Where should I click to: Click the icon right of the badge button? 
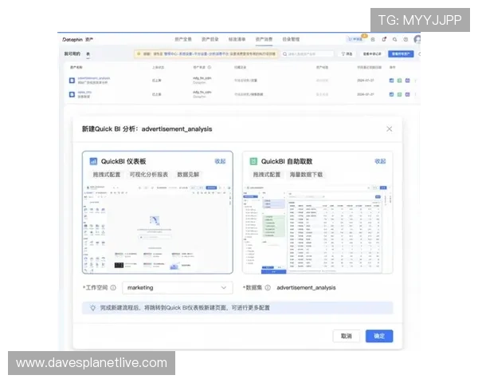[x=373, y=39]
